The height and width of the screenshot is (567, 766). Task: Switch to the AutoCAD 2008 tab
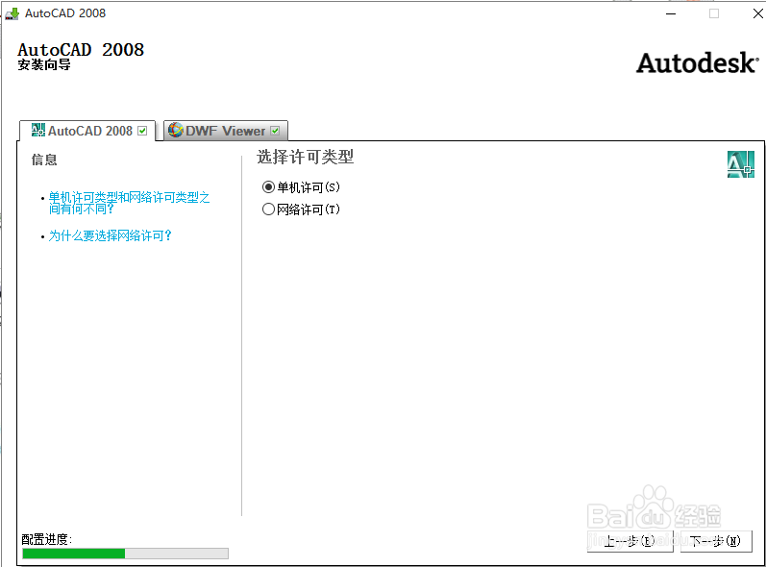tap(87, 131)
